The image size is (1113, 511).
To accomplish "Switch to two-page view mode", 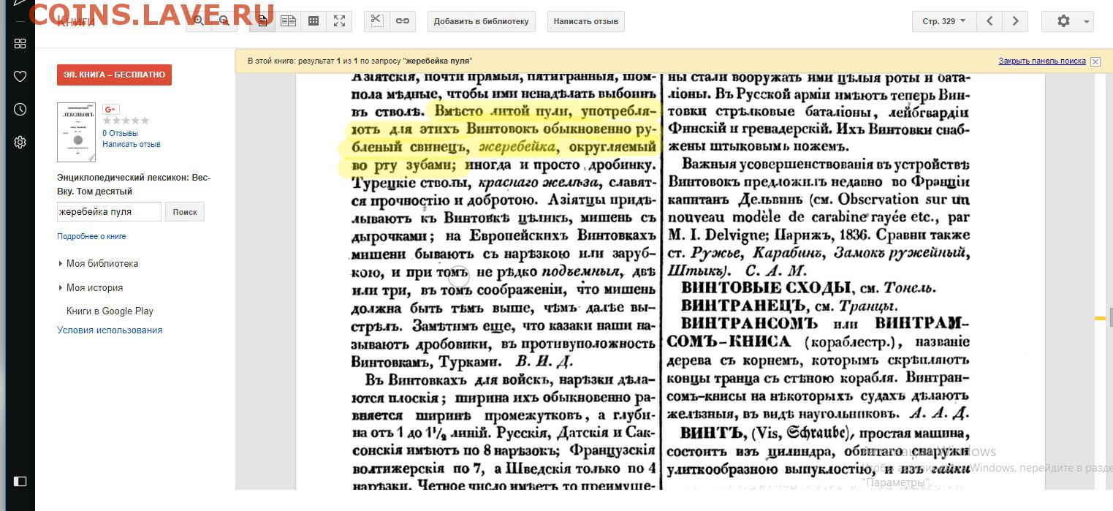I will pos(288,21).
